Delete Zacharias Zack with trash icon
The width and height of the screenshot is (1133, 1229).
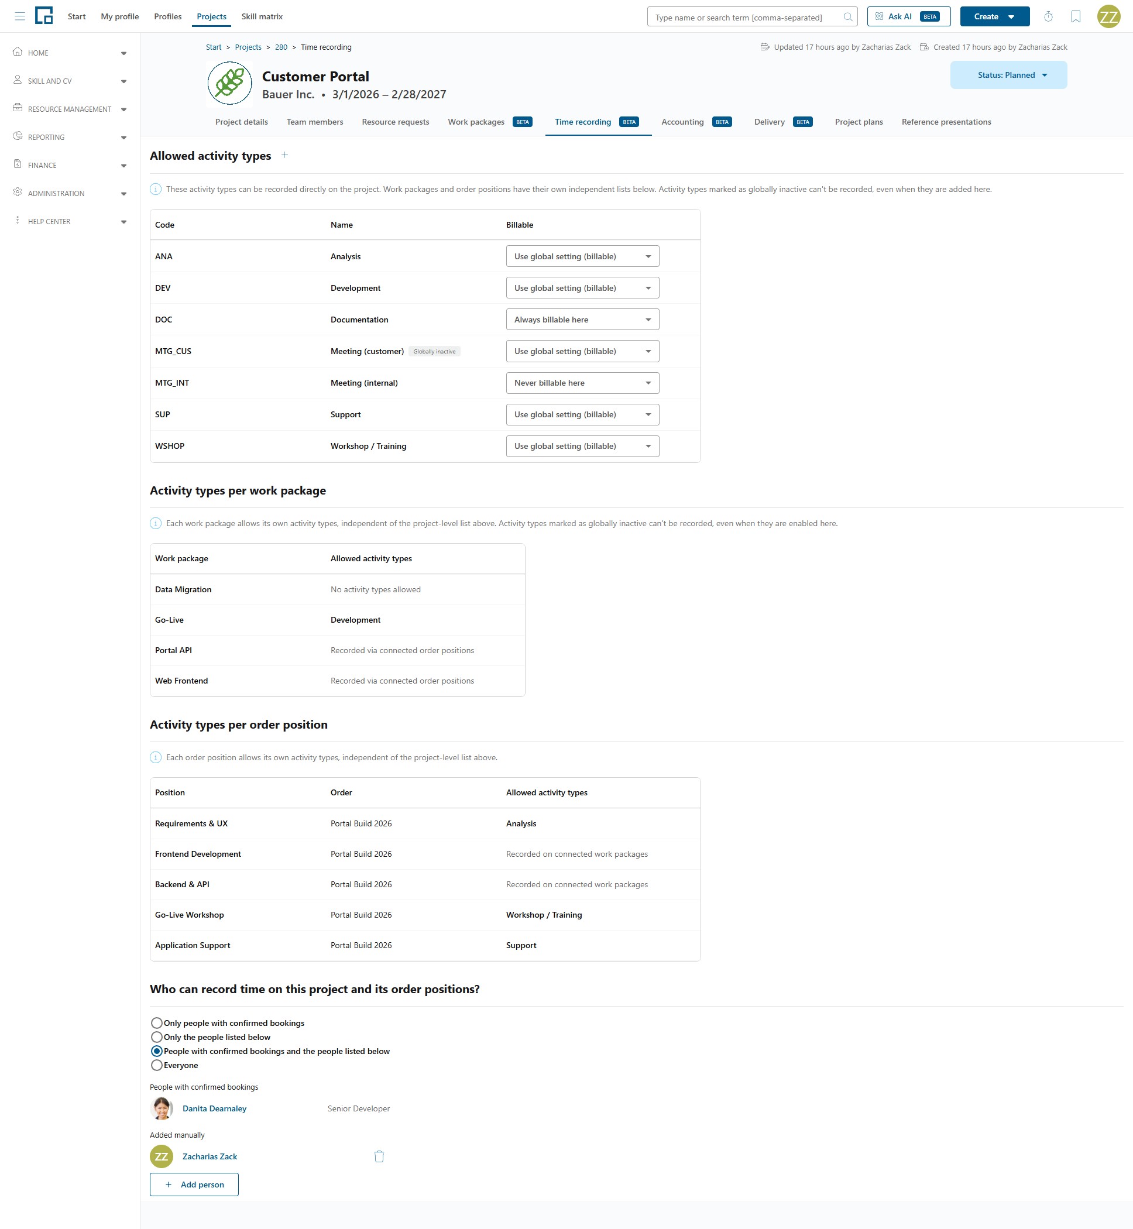(x=379, y=1156)
